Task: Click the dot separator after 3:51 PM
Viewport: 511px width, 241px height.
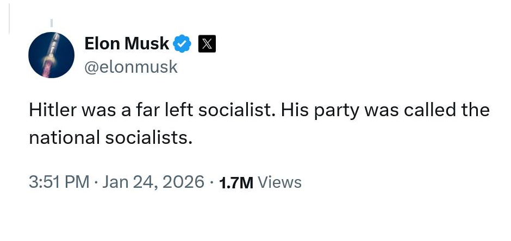Action: click(96, 182)
